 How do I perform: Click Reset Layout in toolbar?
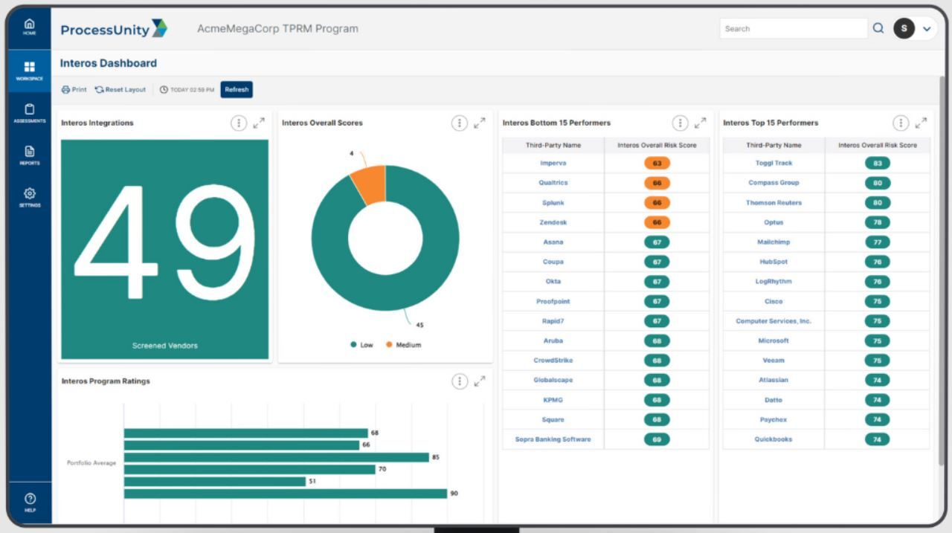pos(120,89)
